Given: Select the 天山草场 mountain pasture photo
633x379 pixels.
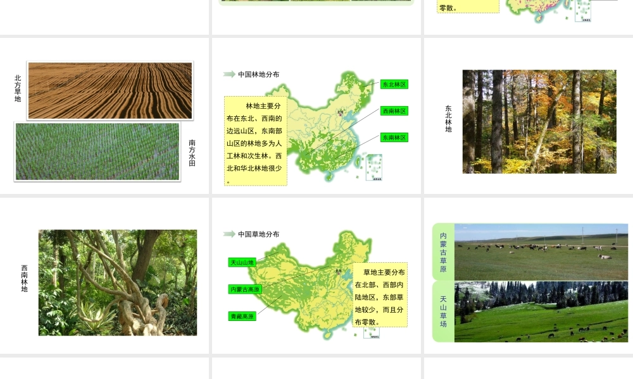Looking at the screenshot, I should click(541, 312).
